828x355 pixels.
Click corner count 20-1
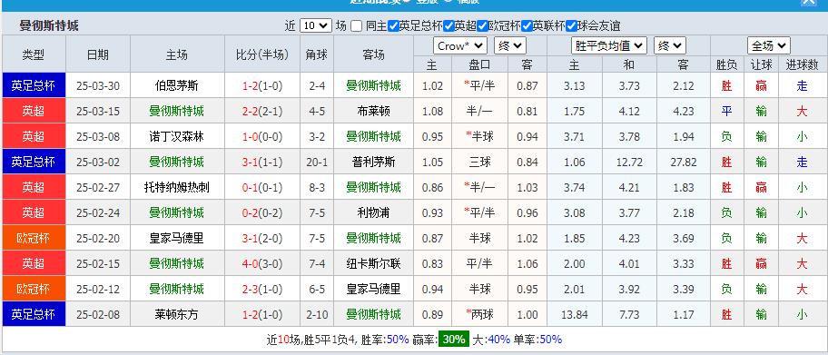tap(317, 162)
